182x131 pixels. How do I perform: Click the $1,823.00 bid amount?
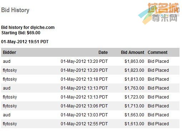coord(134,70)
